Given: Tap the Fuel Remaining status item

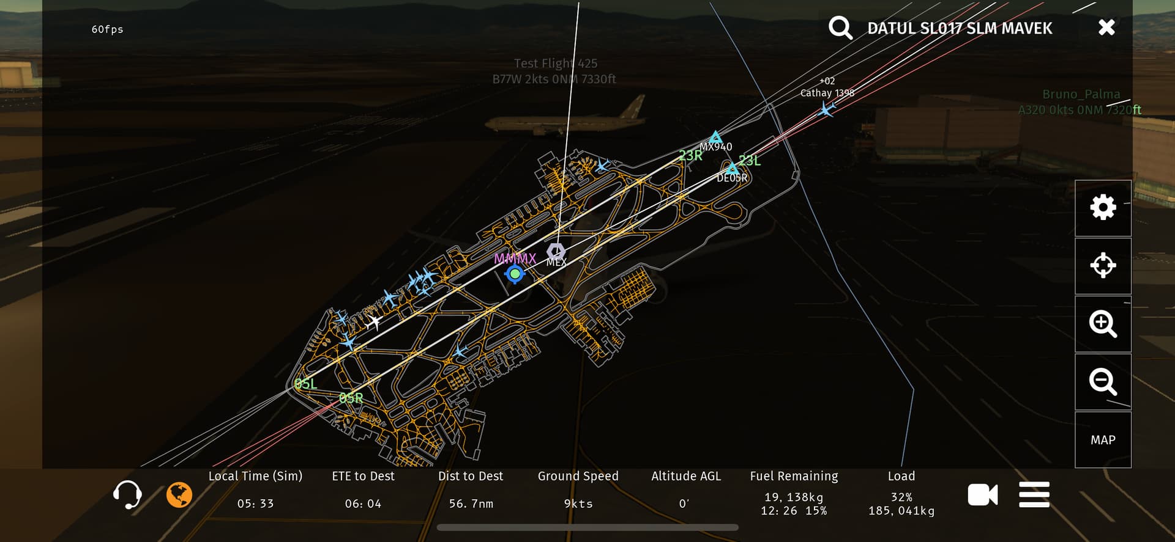Looking at the screenshot, I should (x=794, y=493).
